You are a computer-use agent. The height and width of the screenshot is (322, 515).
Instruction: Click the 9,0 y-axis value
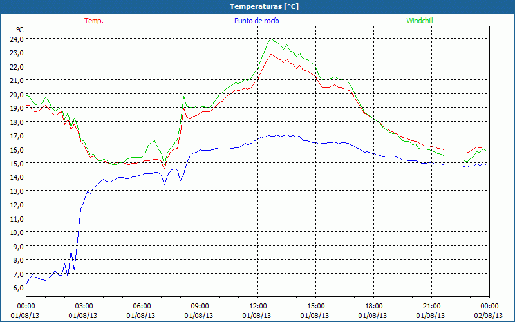click(19, 247)
